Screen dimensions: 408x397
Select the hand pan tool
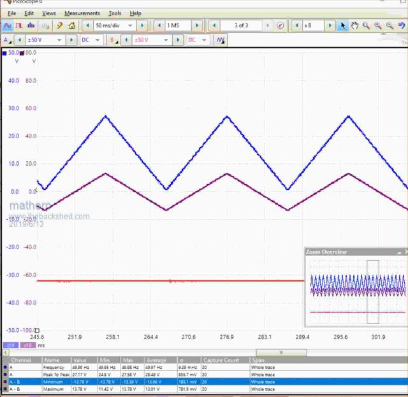click(x=354, y=25)
